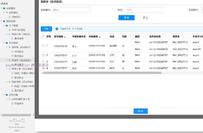The width and height of the screenshot is (203, 133).
Task: Open 提交提示 page under 待实验(位点验证)
Action: click(19, 56)
